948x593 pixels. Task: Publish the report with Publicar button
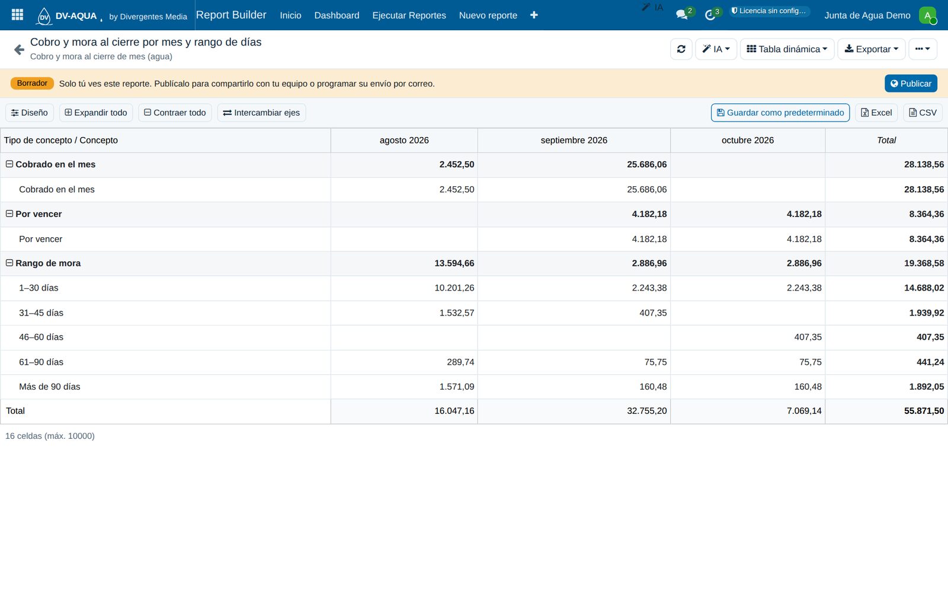911,84
